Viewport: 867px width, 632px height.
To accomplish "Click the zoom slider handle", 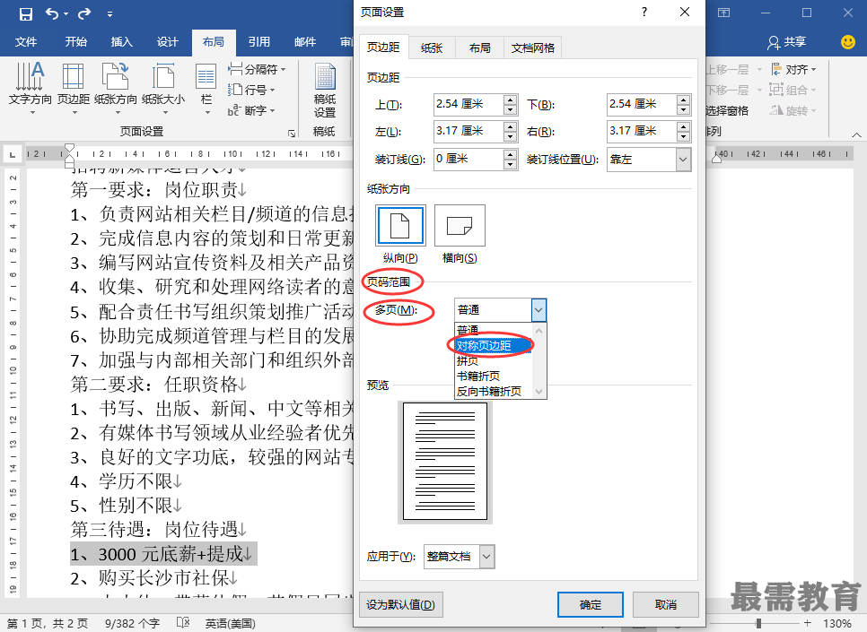I will pyautogui.click(x=758, y=624).
